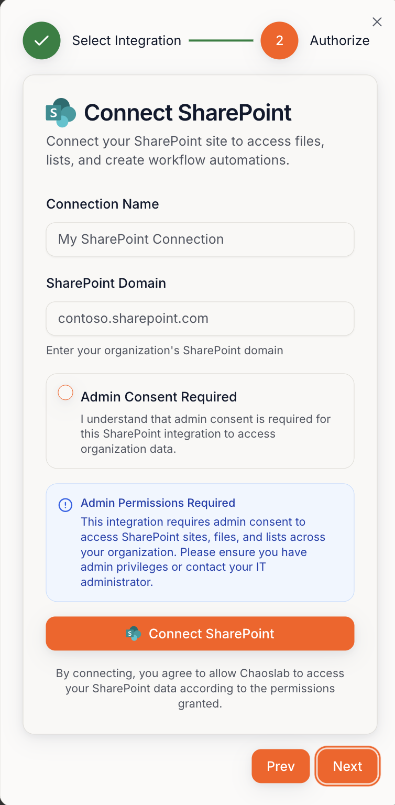
Task: Click the SharePoint logo beside the heading
Action: [x=61, y=112]
